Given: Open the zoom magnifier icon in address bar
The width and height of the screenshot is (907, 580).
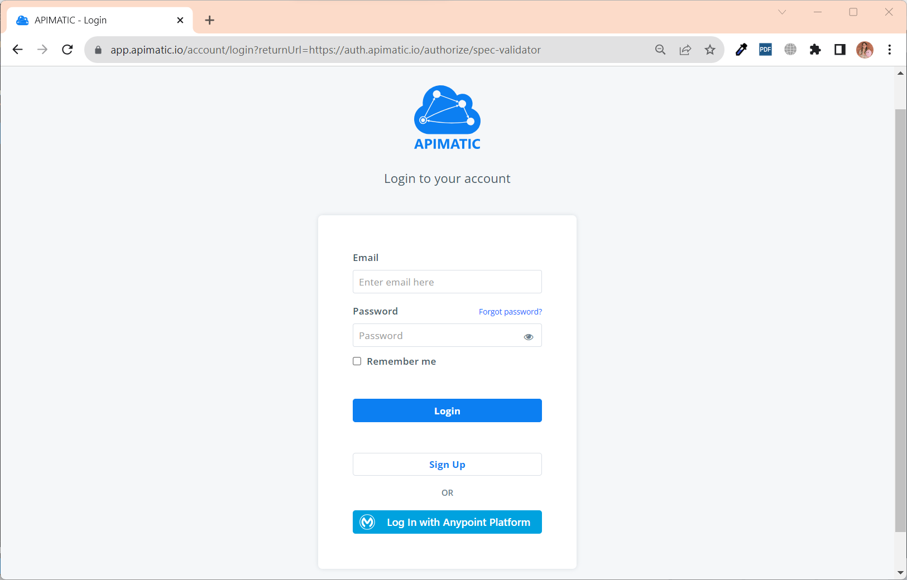Looking at the screenshot, I should click(660, 50).
